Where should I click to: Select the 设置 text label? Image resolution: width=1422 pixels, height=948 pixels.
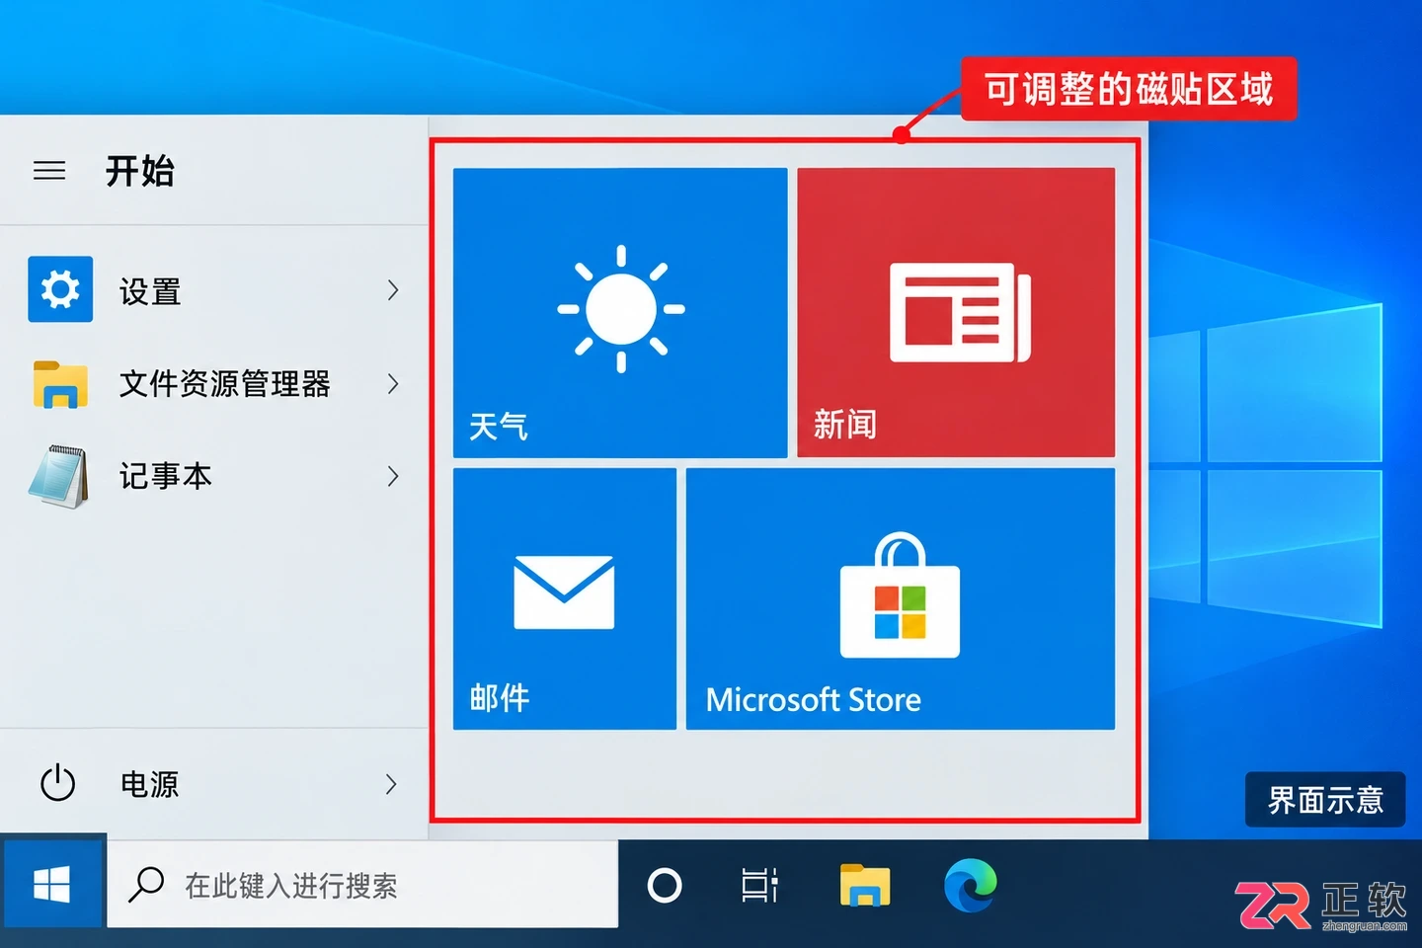coord(150,291)
